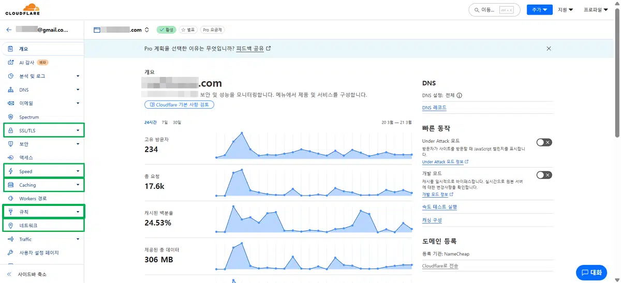Click the AI 감사 sidebar icon
Screen dimensions: 621x283
tap(10, 63)
